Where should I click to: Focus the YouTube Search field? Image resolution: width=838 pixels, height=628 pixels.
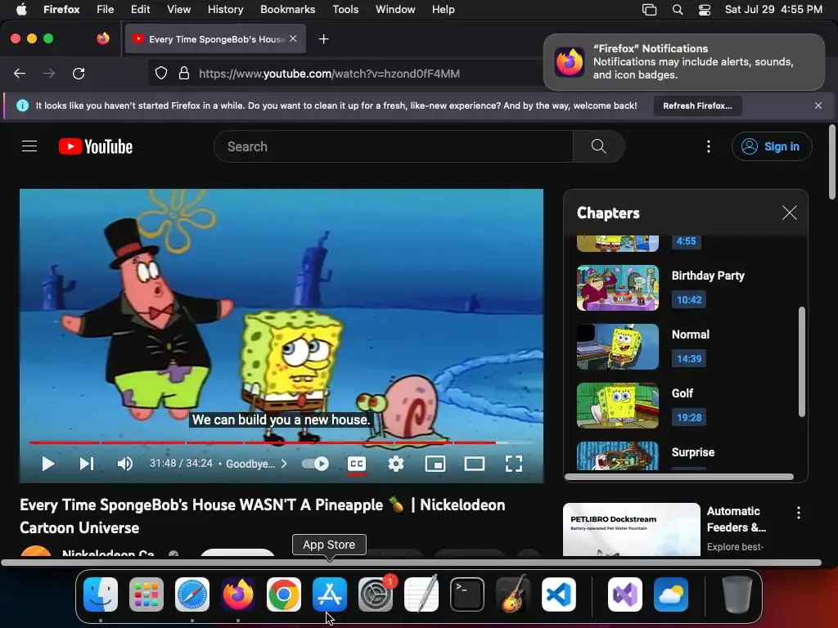click(x=394, y=146)
